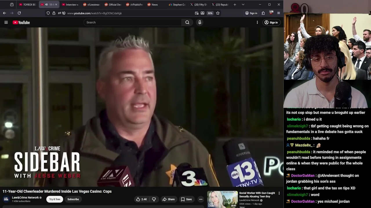
Task: Open the Law&Crime Network channel name link
Action: (x=25, y=198)
